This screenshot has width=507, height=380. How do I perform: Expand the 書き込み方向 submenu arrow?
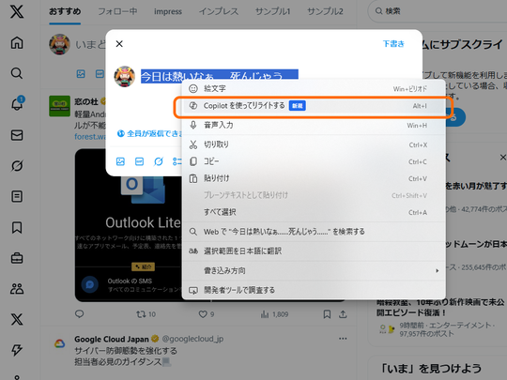tap(438, 270)
